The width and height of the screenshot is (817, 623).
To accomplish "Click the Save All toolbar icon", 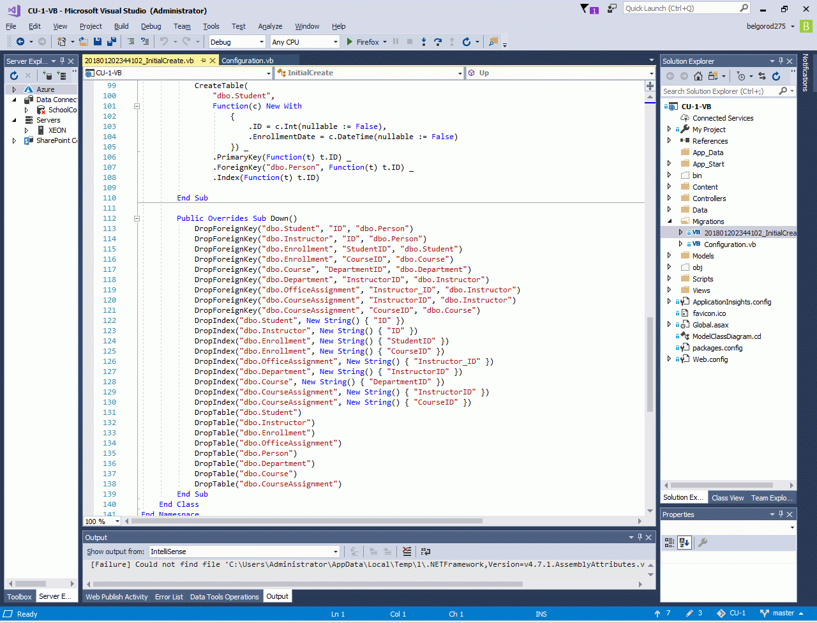I will point(112,41).
